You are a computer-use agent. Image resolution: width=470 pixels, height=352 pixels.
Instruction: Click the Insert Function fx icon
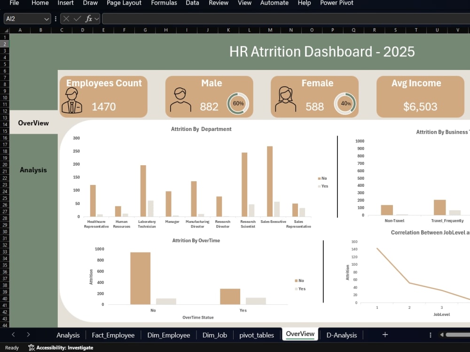pyautogui.click(x=88, y=19)
